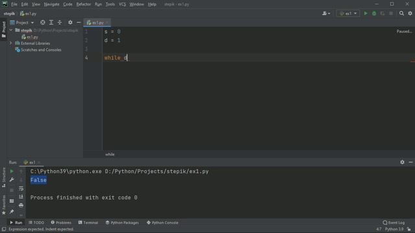Click Expand All icon in Project panel

click(x=51, y=23)
